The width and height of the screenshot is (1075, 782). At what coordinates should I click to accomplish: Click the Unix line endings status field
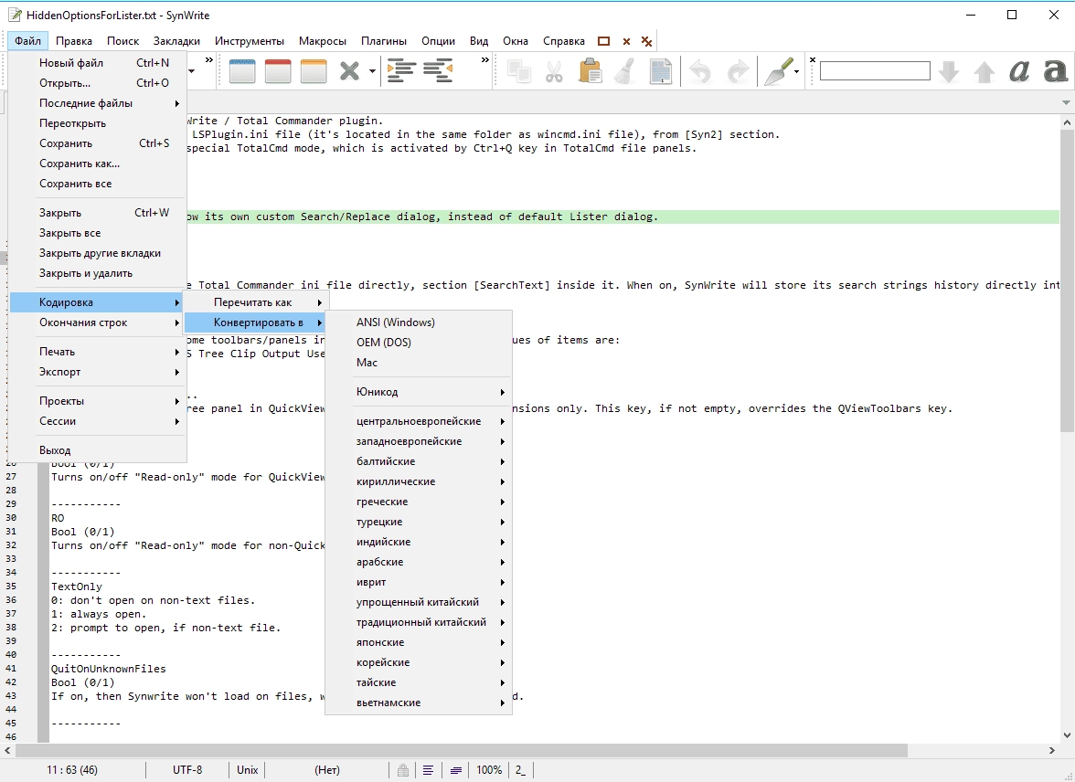pos(247,770)
